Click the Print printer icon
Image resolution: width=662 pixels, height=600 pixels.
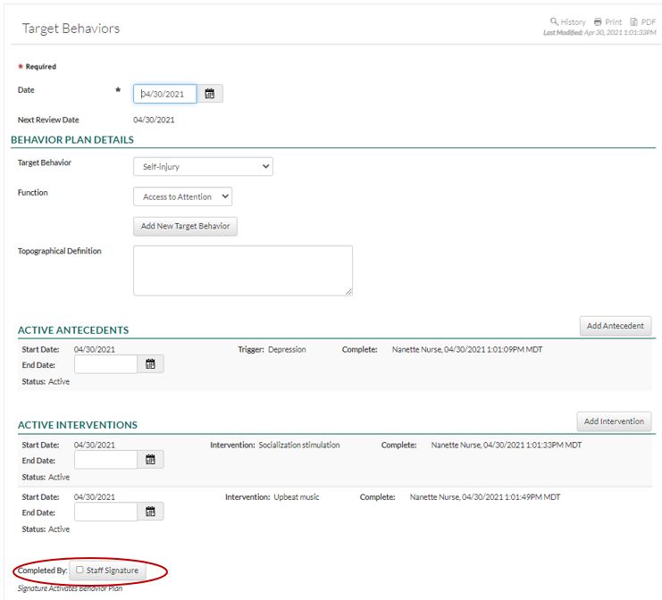(x=598, y=21)
